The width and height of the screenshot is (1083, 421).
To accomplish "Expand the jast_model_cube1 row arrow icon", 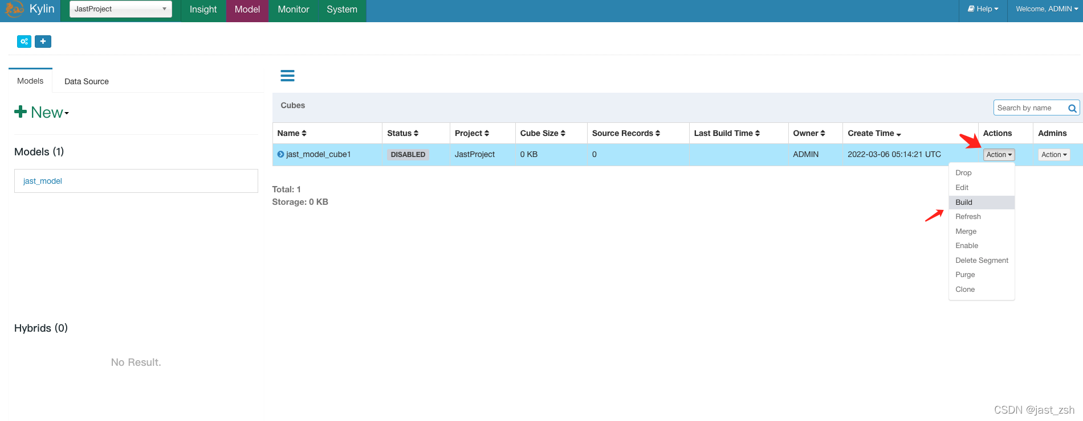I will (280, 154).
